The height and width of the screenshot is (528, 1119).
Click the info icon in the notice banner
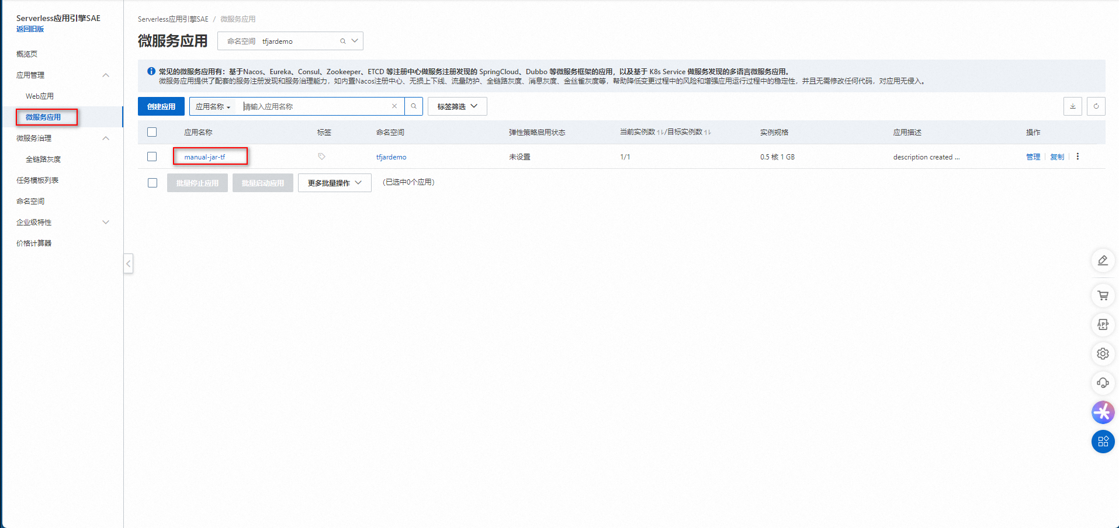[151, 71]
